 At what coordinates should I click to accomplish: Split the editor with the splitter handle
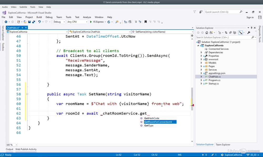point(192,36)
